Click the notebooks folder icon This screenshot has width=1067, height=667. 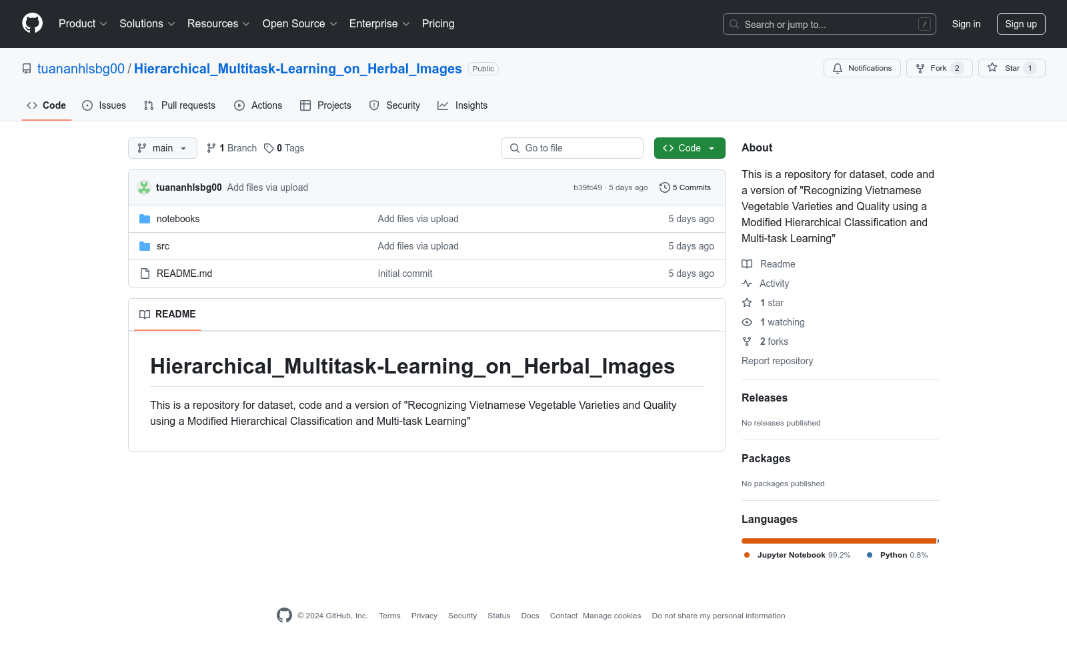coord(145,219)
